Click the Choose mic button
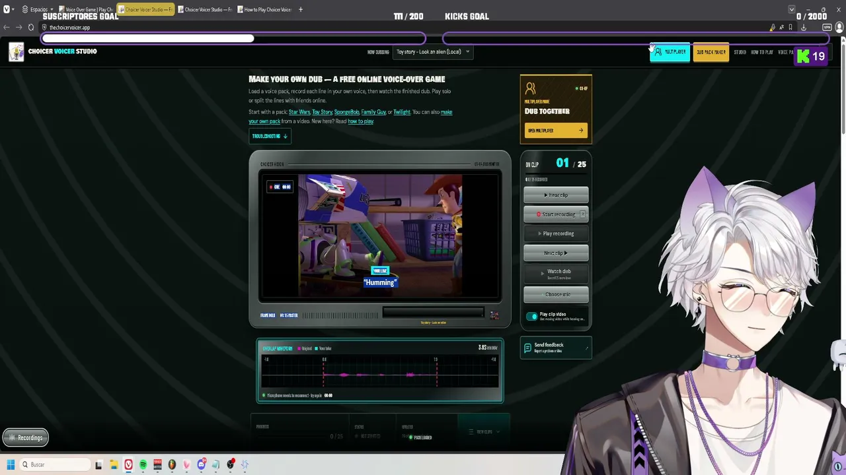This screenshot has height=475, width=846. [556, 294]
